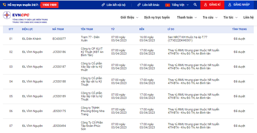
Task: Click the EVNCPC logo
Action: pyautogui.click(x=25, y=17)
